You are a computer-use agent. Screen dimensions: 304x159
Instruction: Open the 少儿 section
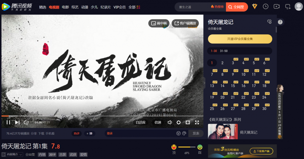point(94,7)
